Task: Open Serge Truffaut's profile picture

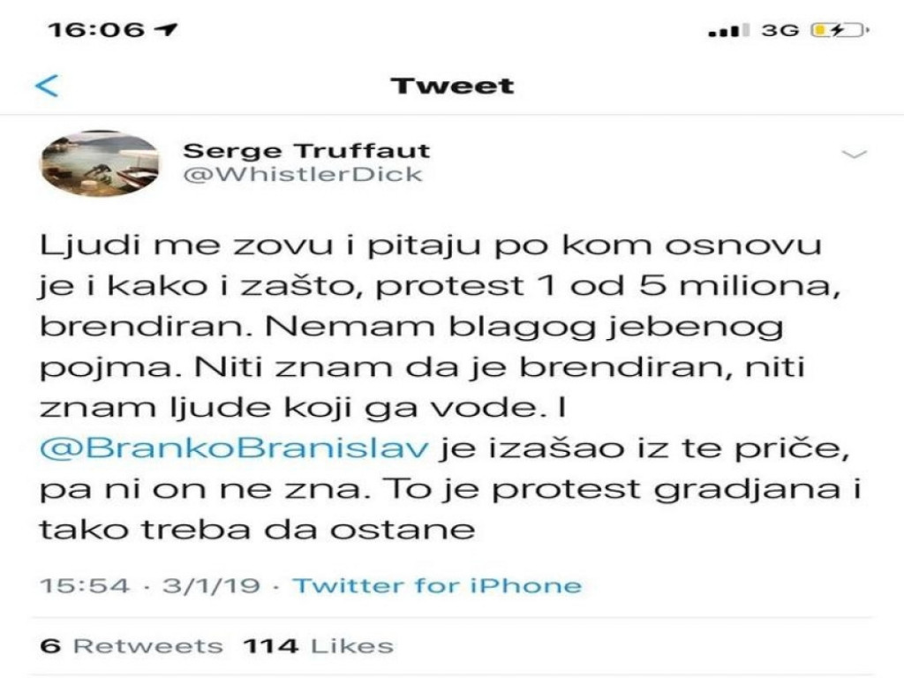Action: coord(100,163)
